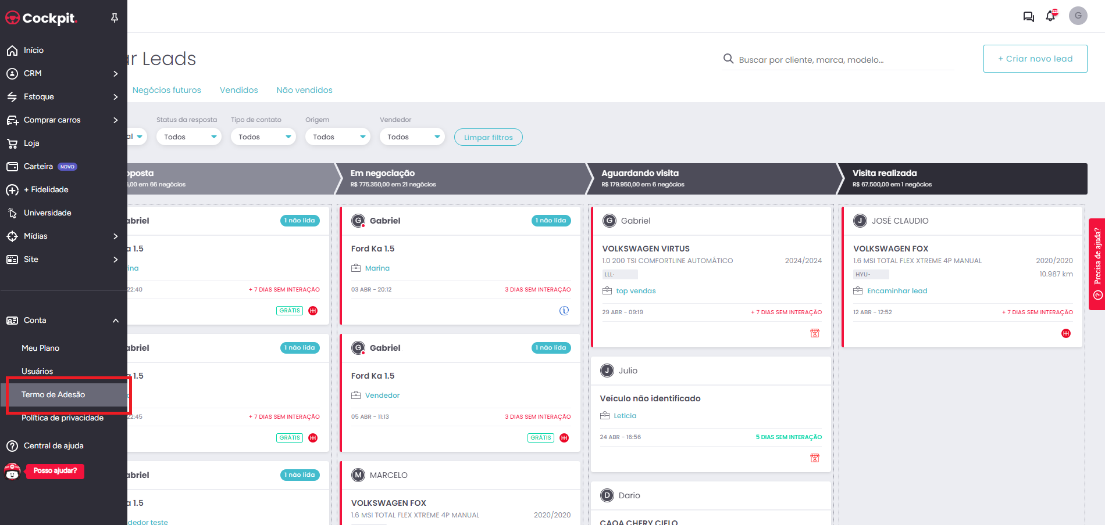This screenshot has height=525, width=1105.
Task: Click Gabriel avatar on Marina Ford Ka card
Action: tap(359, 221)
